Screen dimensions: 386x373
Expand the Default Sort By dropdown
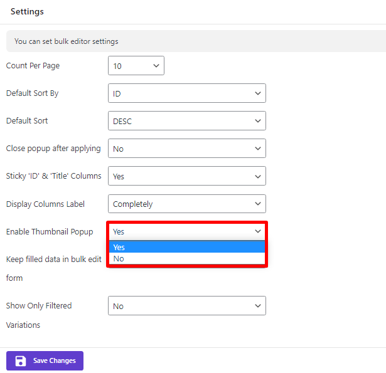click(x=187, y=93)
